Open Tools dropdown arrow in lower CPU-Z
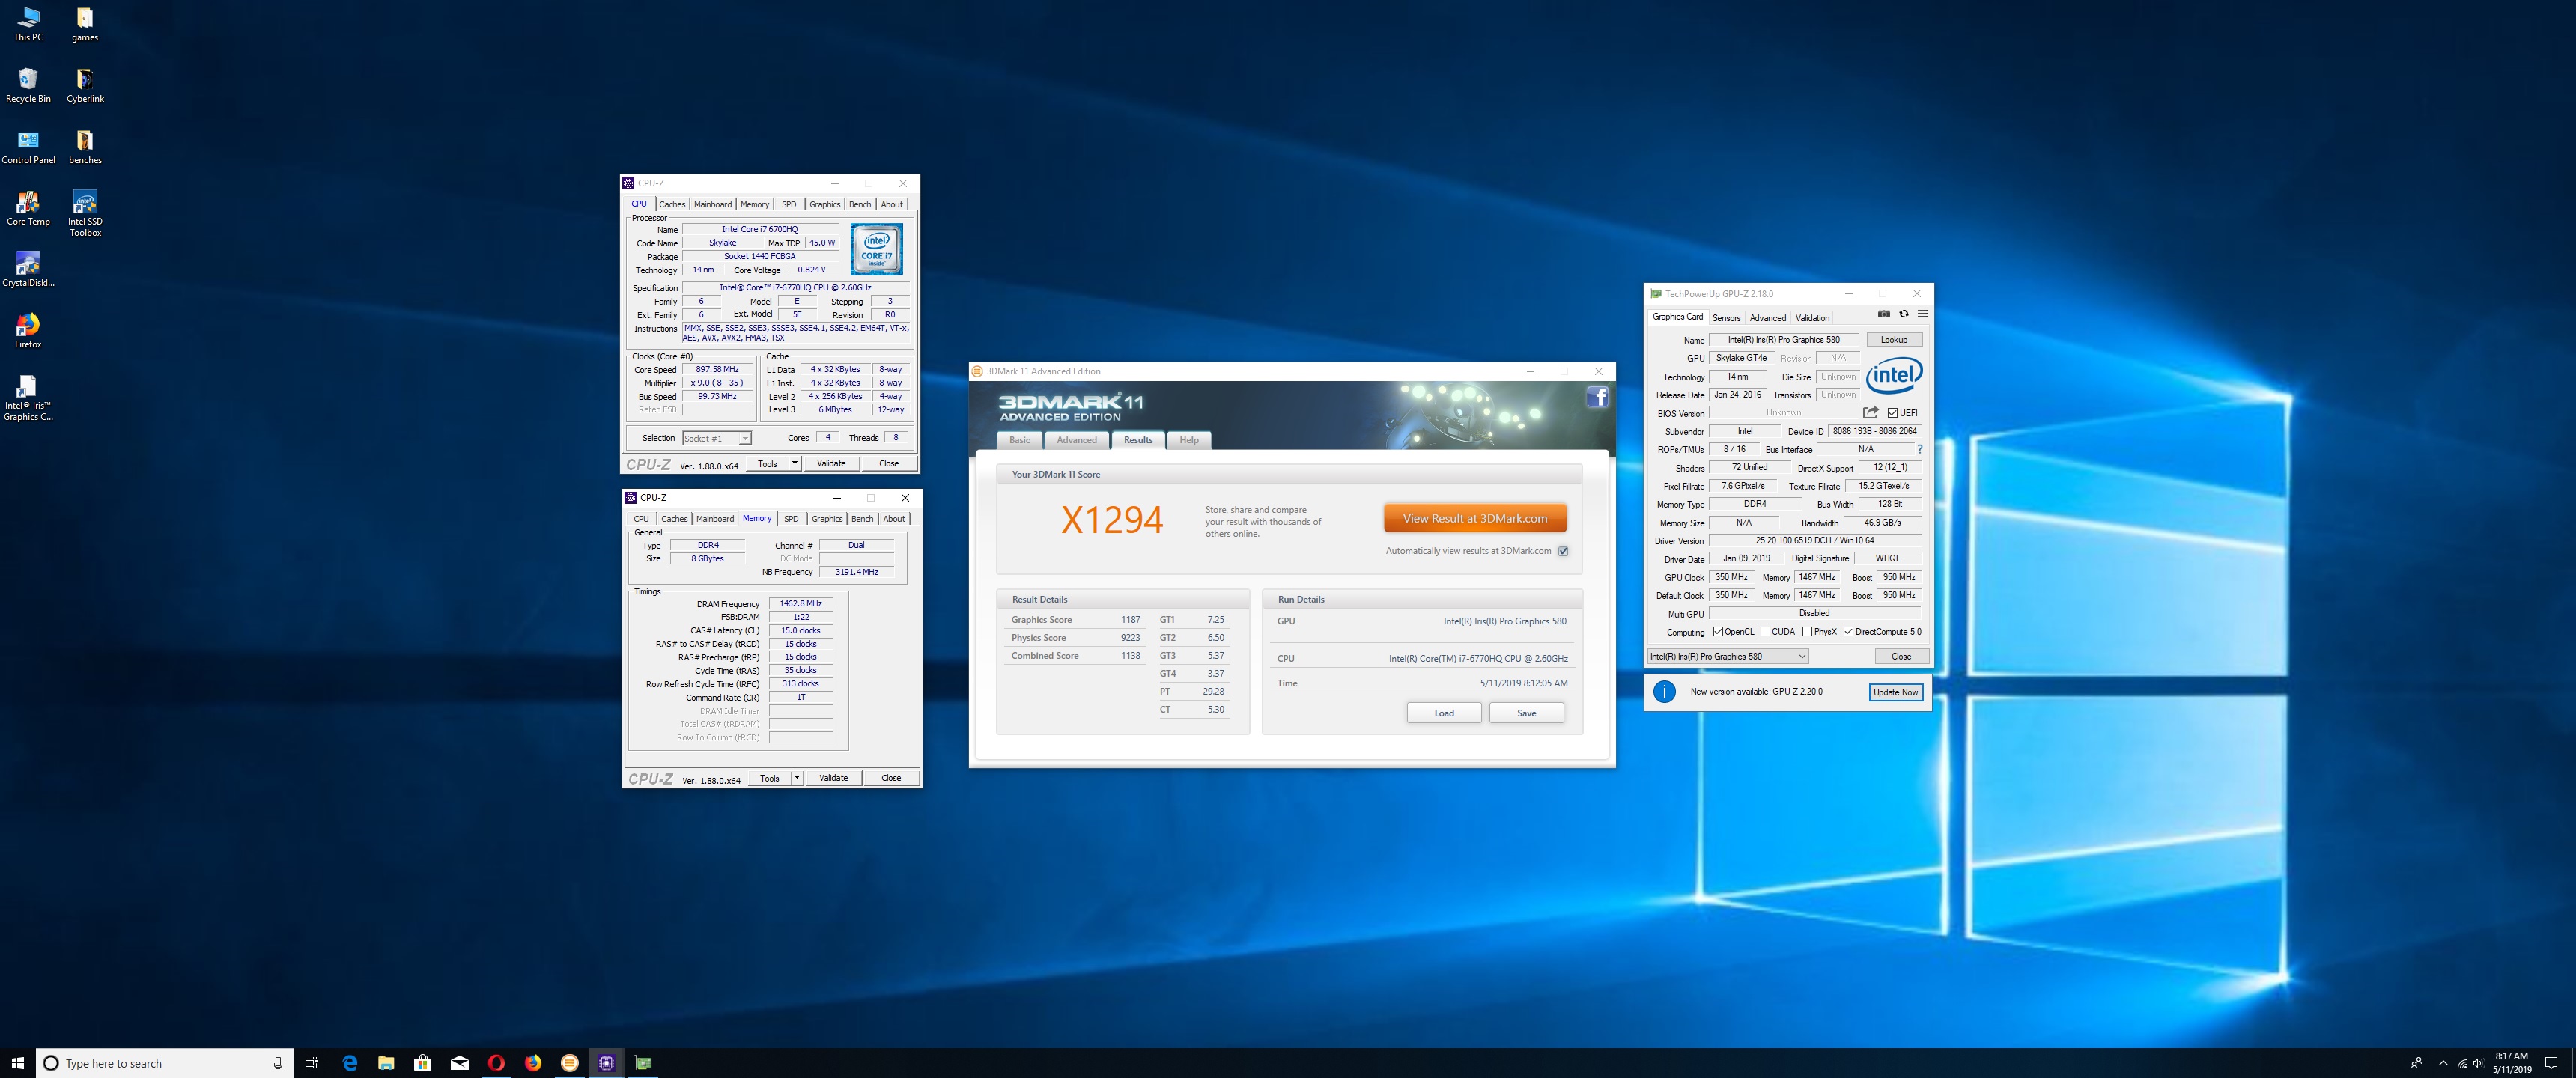The width and height of the screenshot is (2576, 1078). click(797, 777)
